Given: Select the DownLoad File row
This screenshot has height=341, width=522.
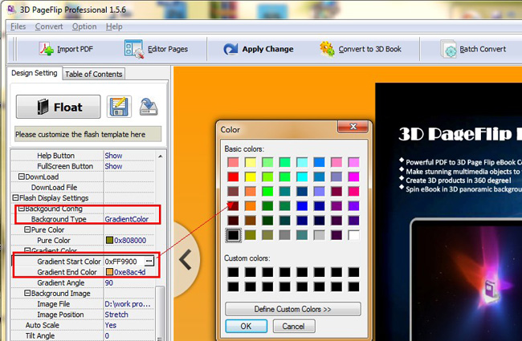Looking at the screenshot, I should [x=83, y=187].
